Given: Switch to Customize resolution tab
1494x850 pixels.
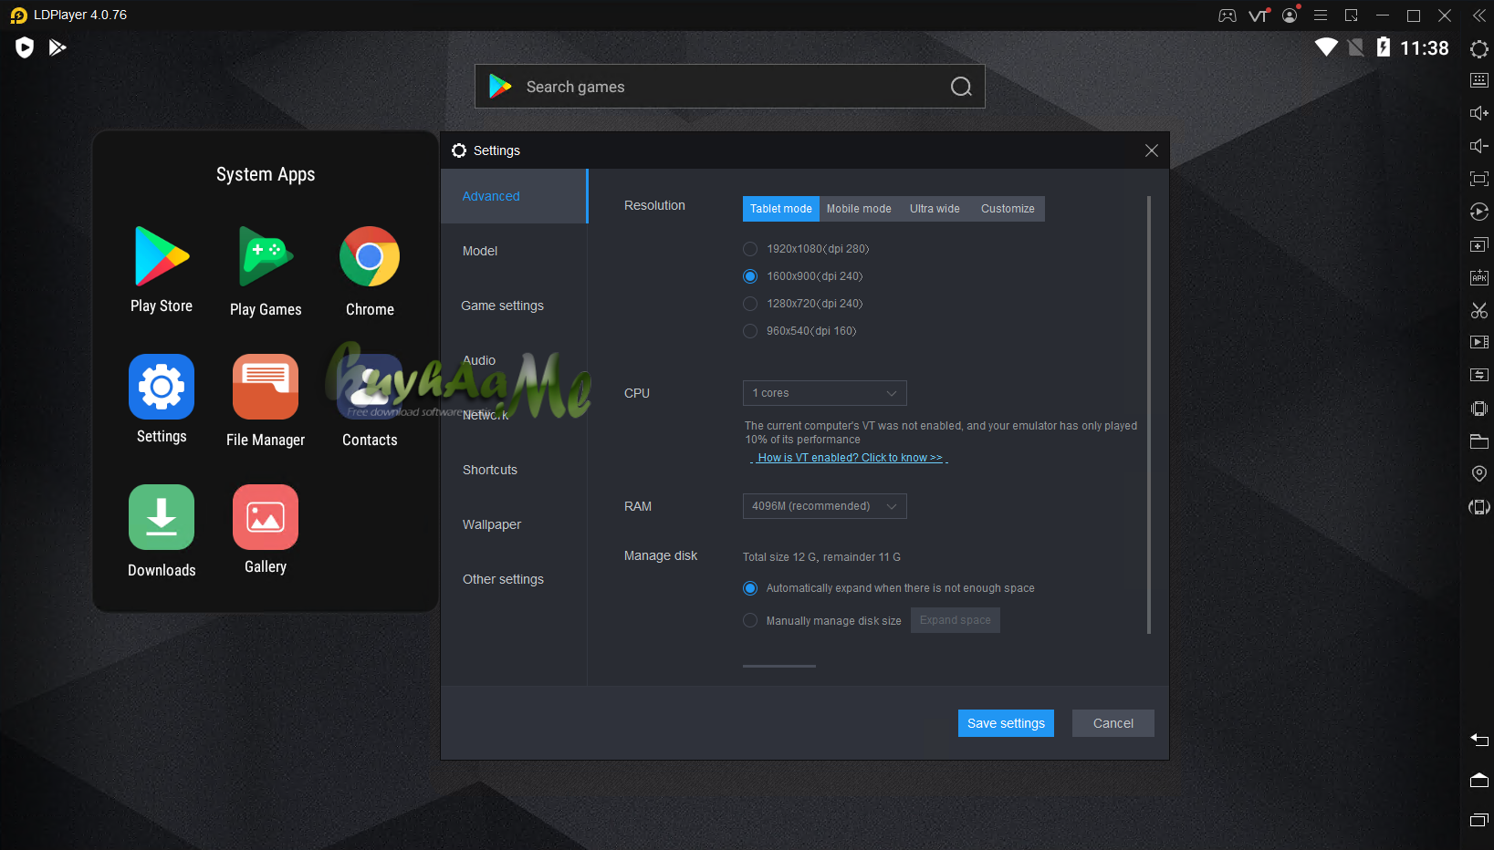Looking at the screenshot, I should point(1008,209).
